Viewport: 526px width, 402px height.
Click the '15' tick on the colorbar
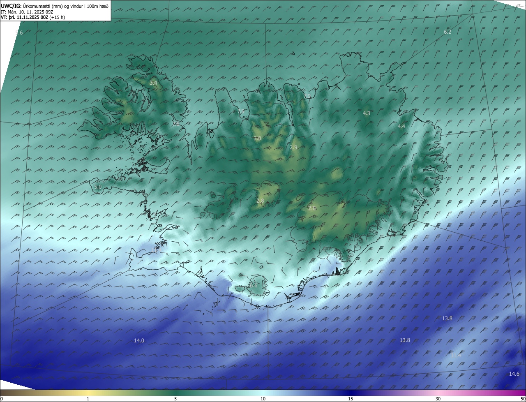tap(351, 399)
